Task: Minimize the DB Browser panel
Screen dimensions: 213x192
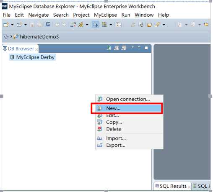Action: pyautogui.click(x=139, y=47)
